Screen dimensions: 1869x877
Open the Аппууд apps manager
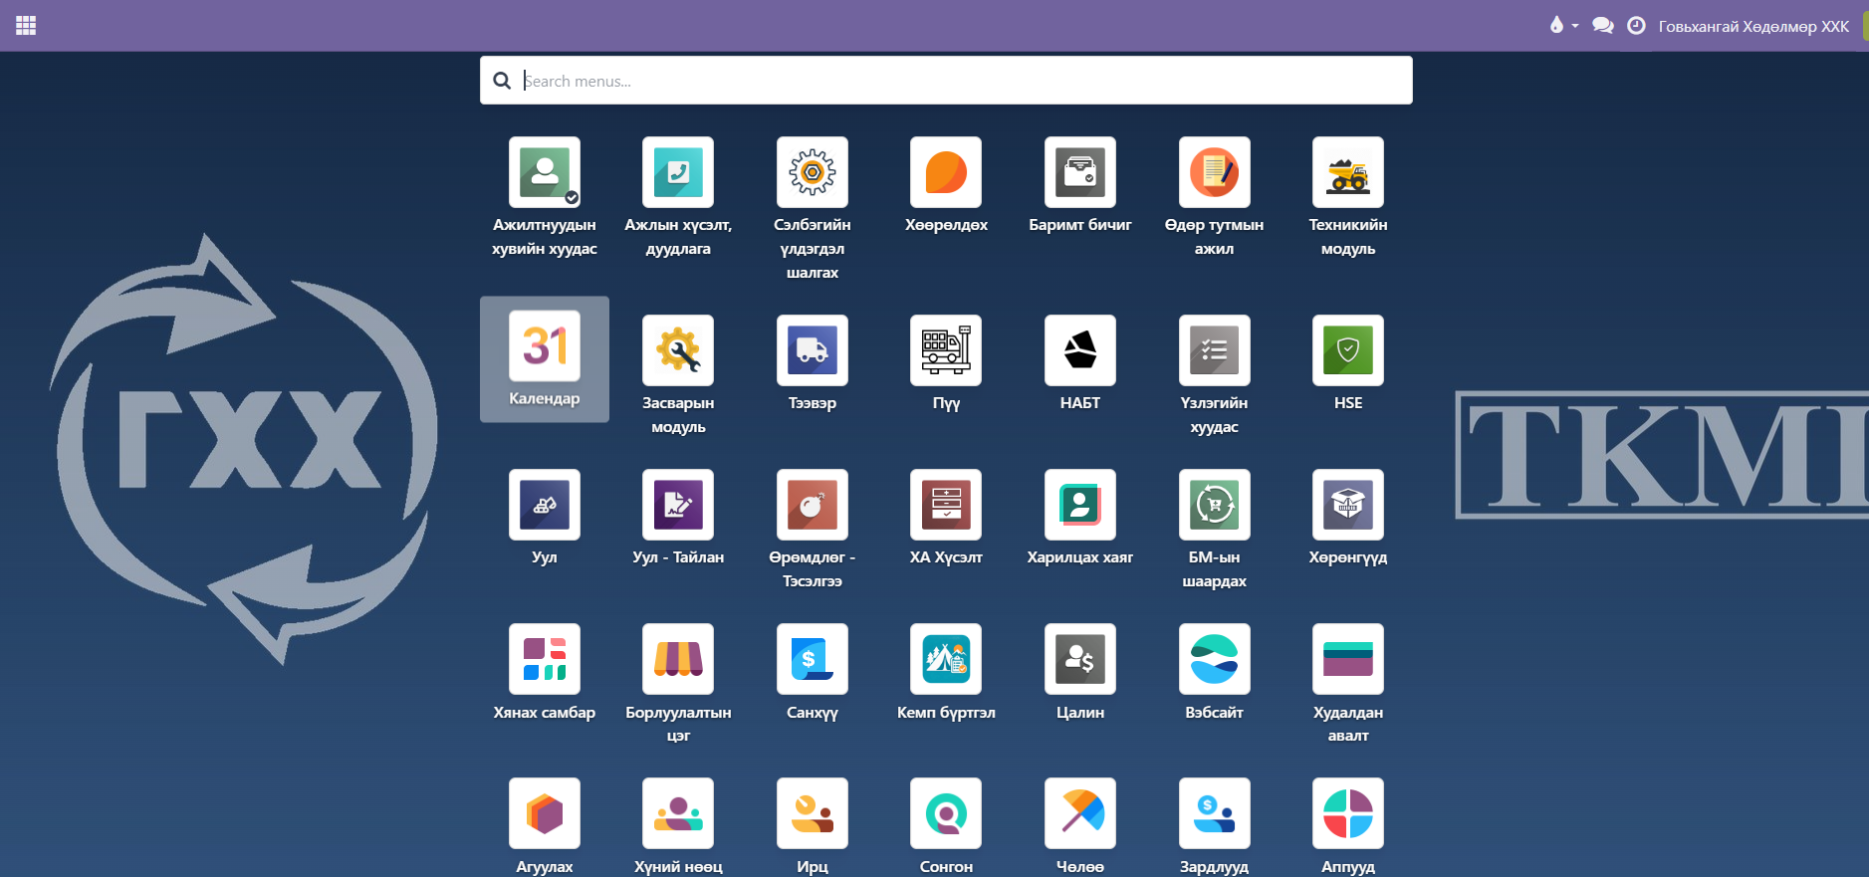tap(1348, 813)
